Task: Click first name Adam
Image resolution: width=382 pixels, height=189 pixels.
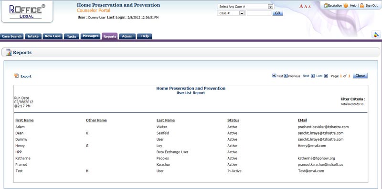Action: (20, 127)
